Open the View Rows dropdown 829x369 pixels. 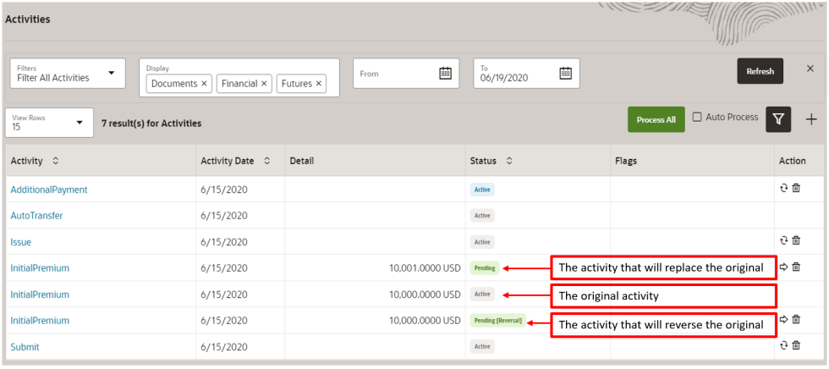[49, 123]
